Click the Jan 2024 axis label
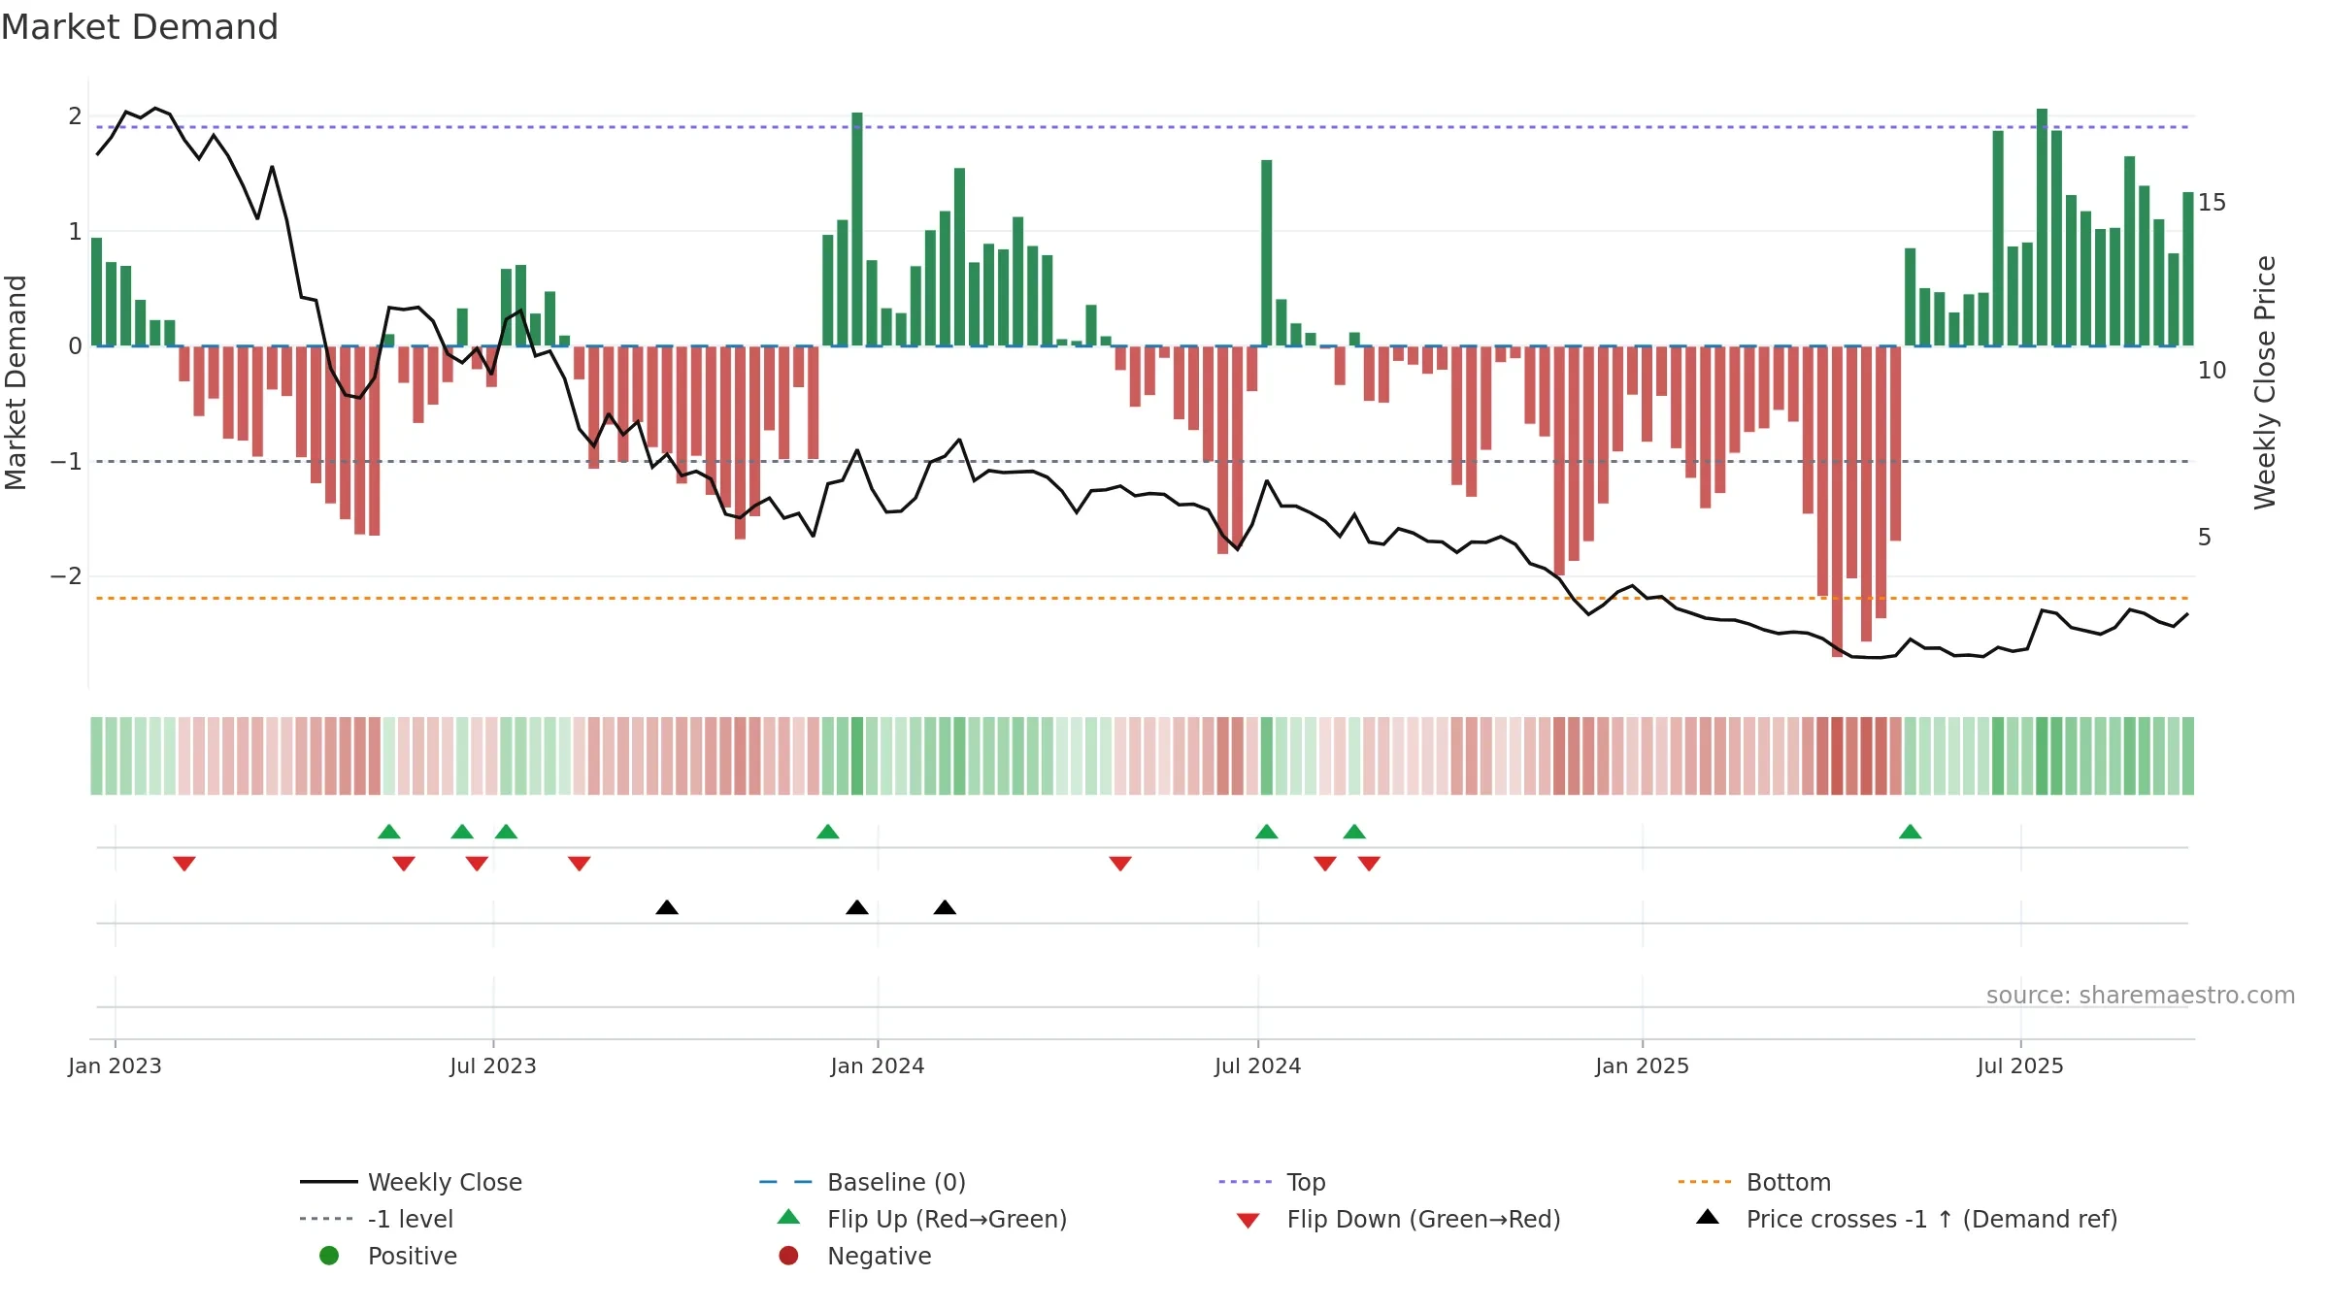 (x=878, y=1065)
